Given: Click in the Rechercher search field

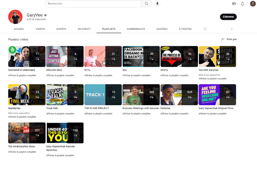Looking at the screenshot, I should 93,4.
